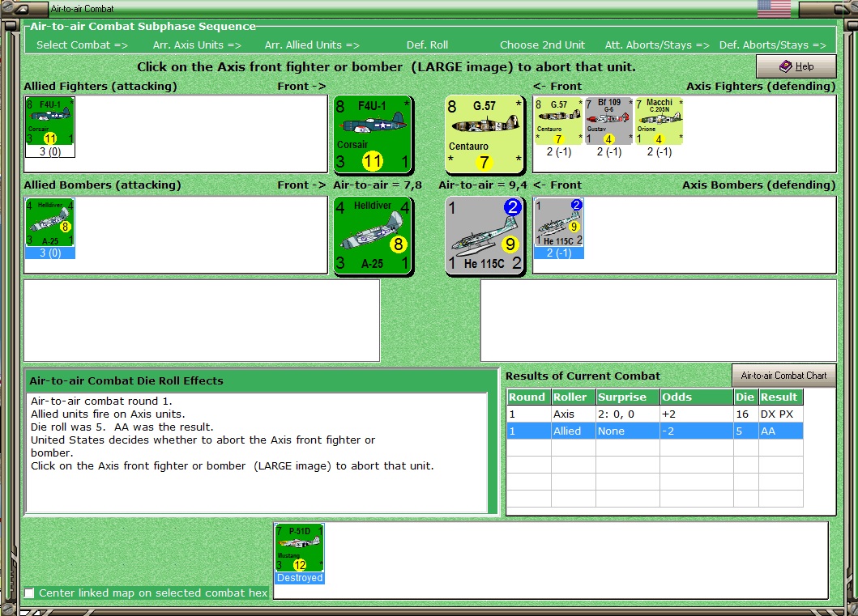Select the Allied round 1 result row

coord(655,431)
